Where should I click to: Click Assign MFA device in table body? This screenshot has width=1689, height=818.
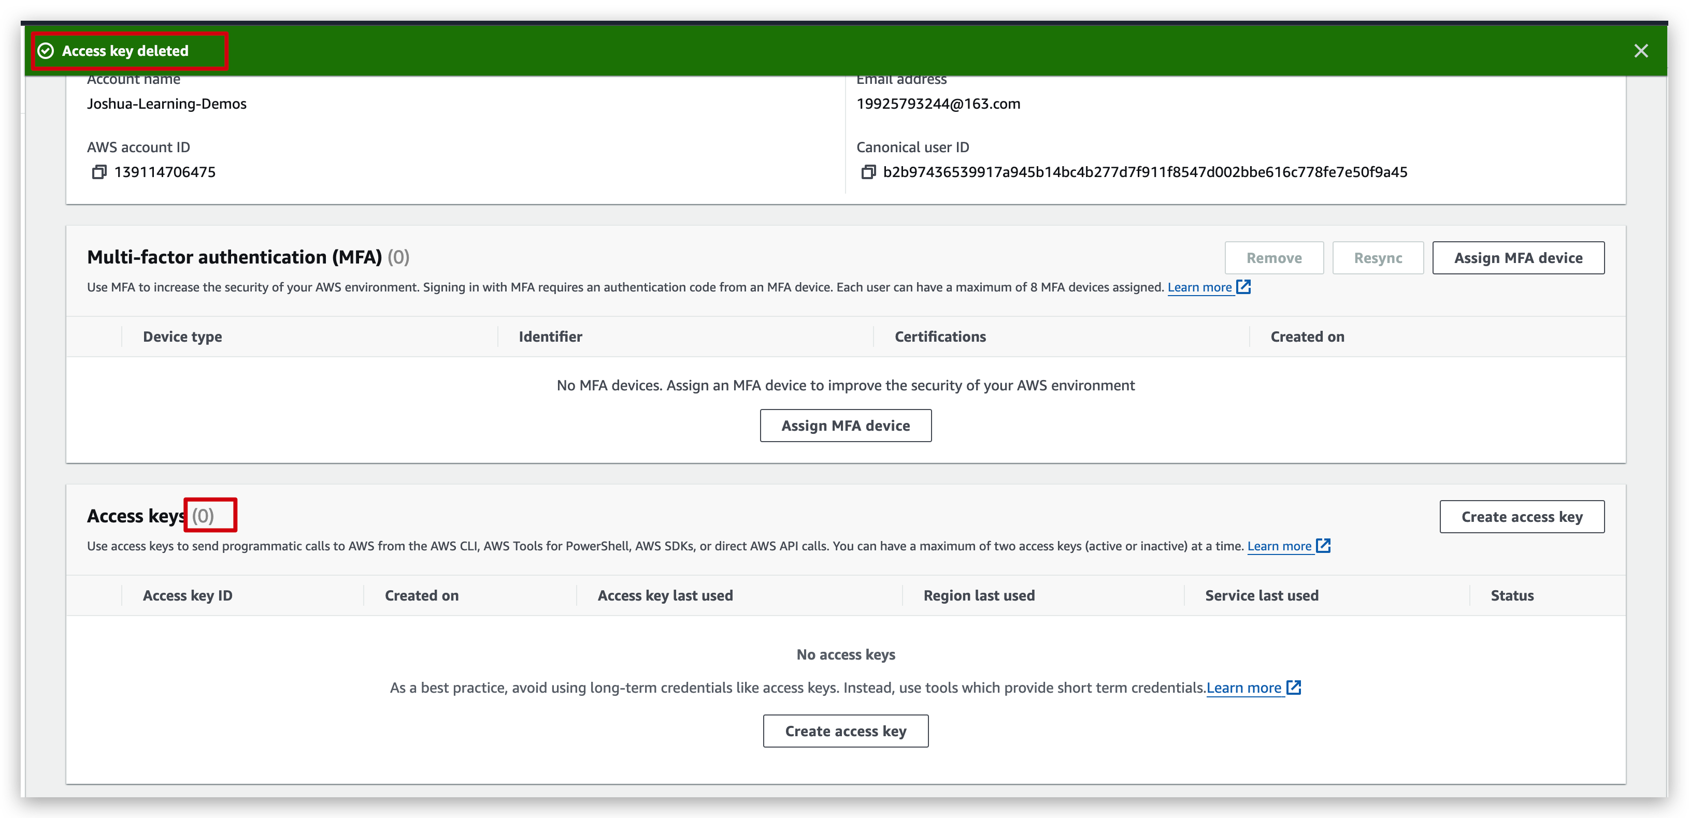(845, 426)
